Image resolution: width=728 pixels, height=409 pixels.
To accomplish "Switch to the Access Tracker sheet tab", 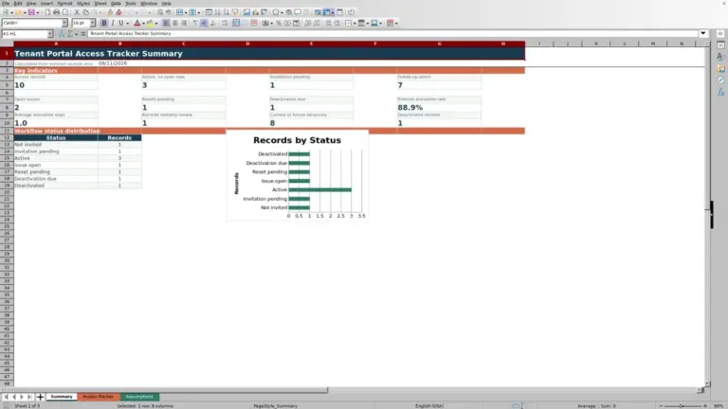I will (x=98, y=397).
